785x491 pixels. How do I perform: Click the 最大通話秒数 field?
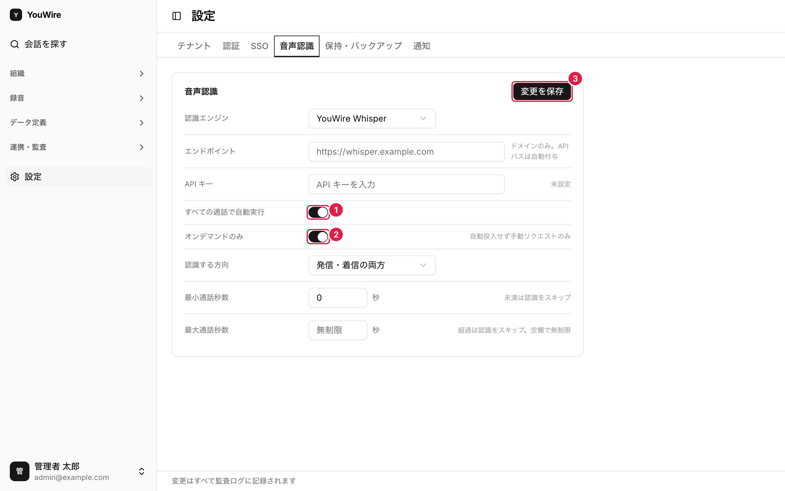pos(338,330)
